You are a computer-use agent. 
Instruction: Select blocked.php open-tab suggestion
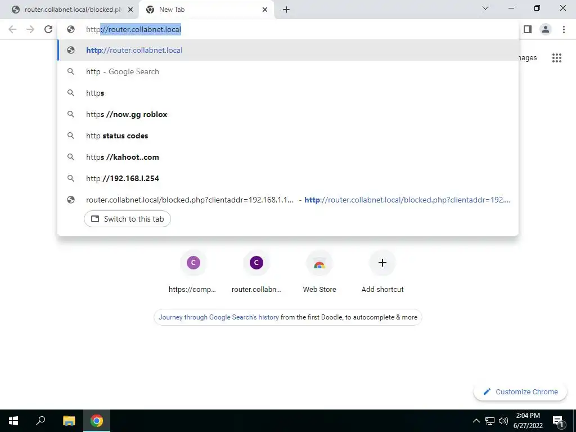point(288,200)
